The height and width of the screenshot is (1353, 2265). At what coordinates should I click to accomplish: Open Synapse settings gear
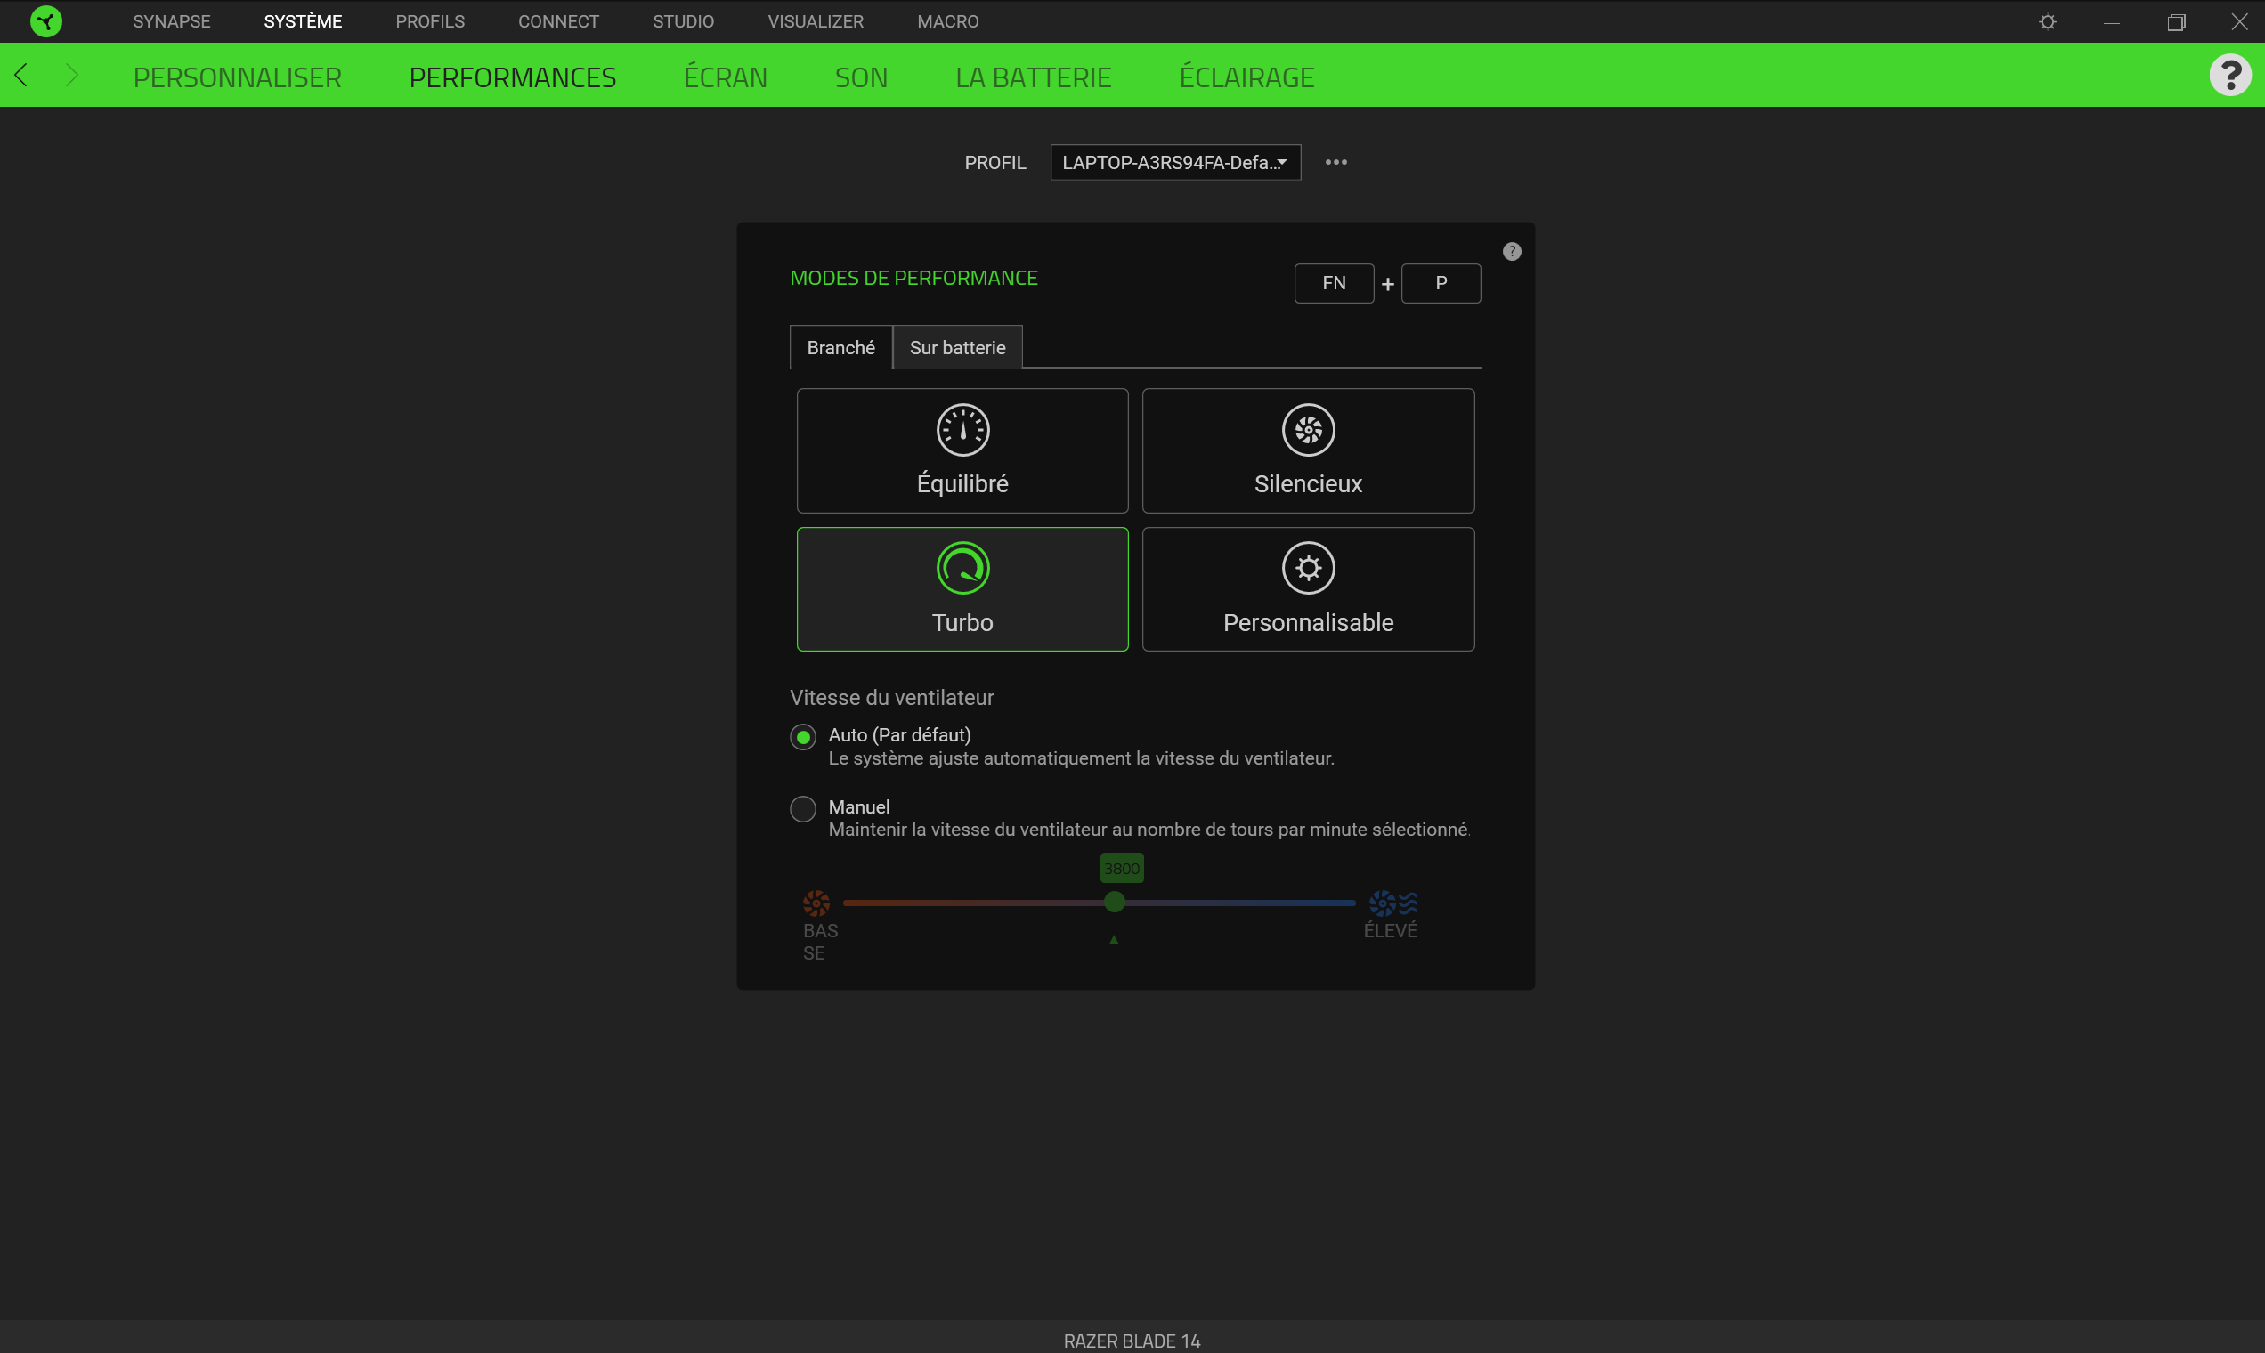tap(2046, 21)
